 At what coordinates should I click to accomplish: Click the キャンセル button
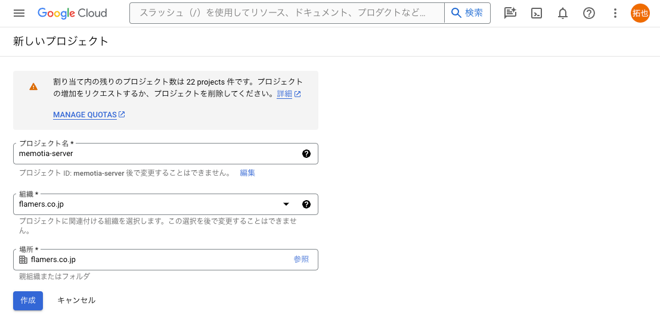76,300
